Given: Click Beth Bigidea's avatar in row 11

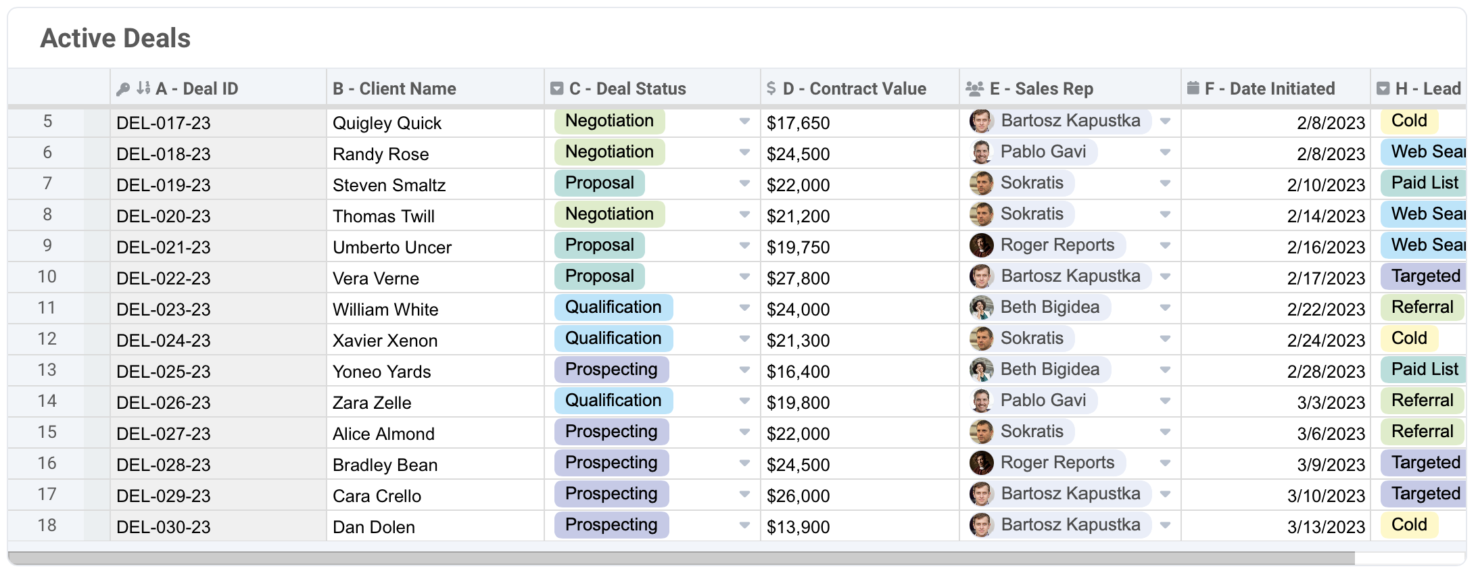Looking at the screenshot, I should [x=981, y=307].
